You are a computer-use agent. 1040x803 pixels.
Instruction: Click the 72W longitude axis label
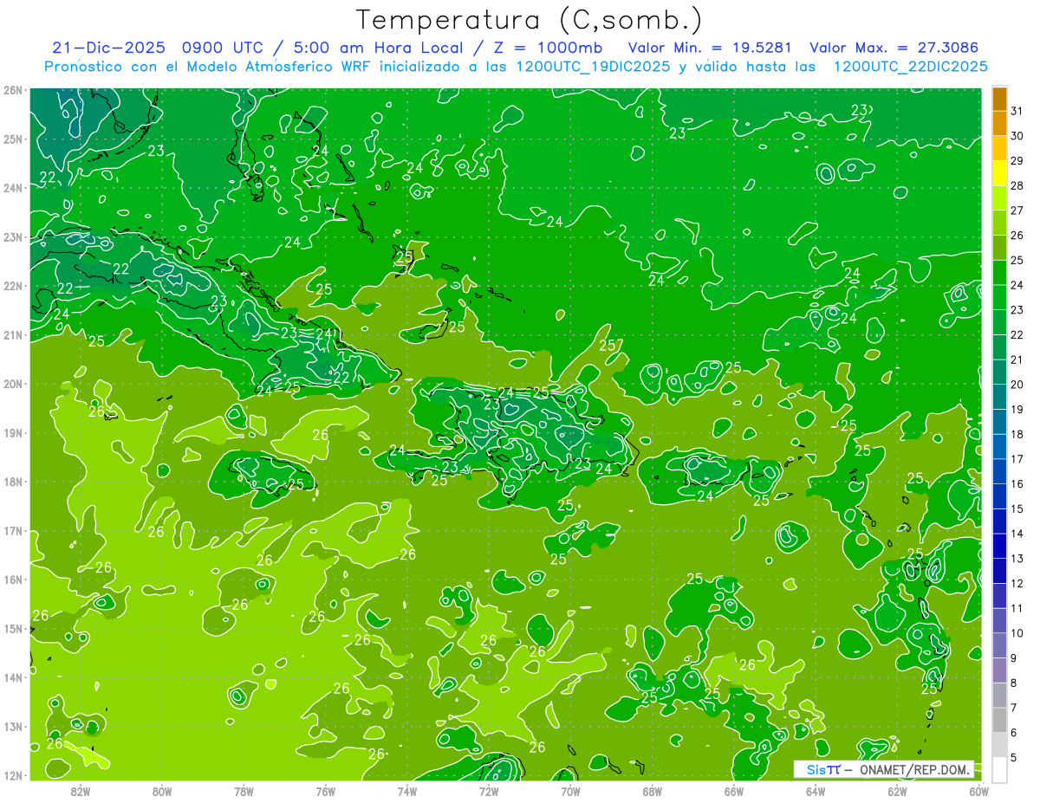[x=489, y=791]
